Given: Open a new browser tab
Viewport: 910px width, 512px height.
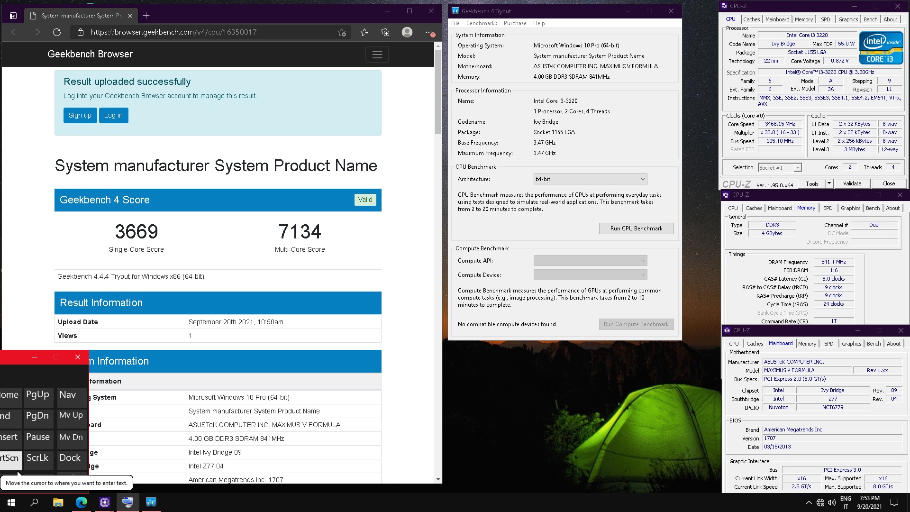Looking at the screenshot, I should [146, 16].
